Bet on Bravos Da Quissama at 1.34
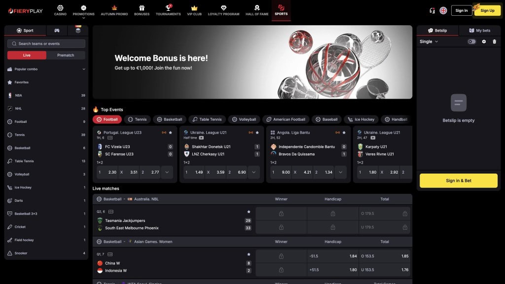Viewport: 505px width, 284px height. 324,172
